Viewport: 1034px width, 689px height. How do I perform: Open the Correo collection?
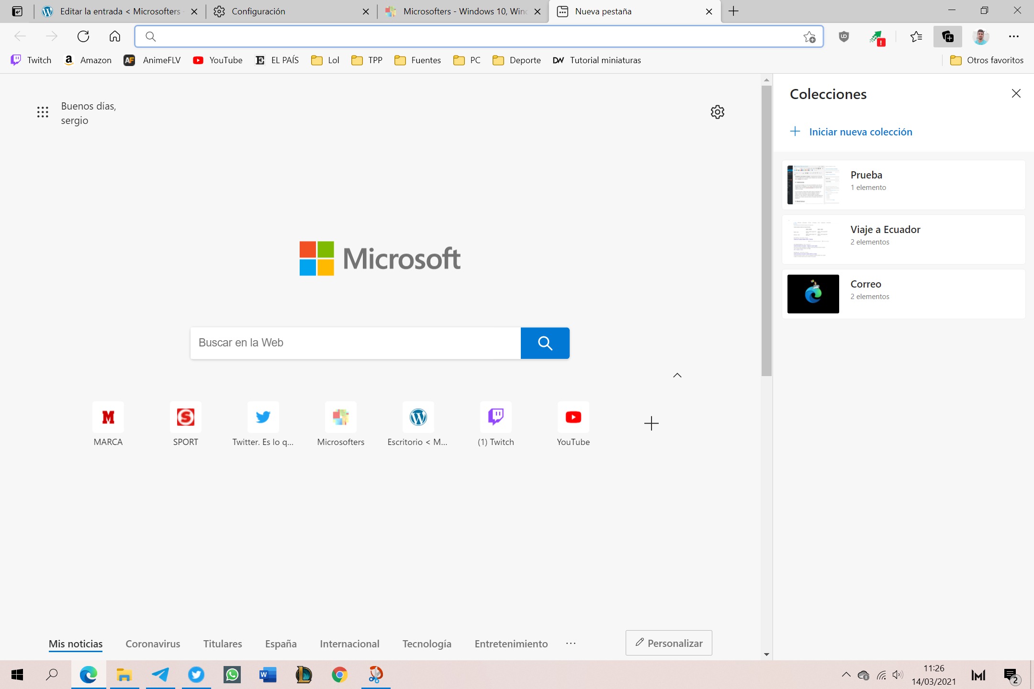(x=903, y=294)
